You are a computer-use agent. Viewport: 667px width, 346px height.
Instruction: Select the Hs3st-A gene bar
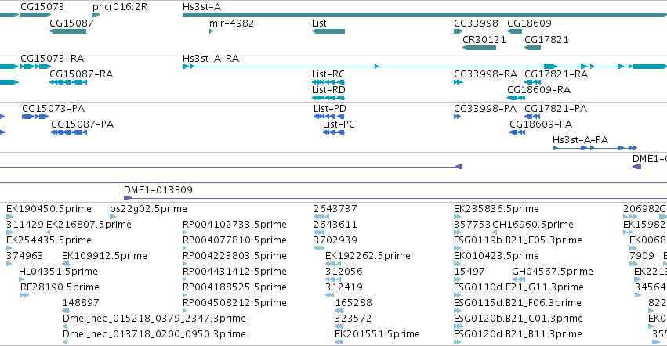click(425, 16)
